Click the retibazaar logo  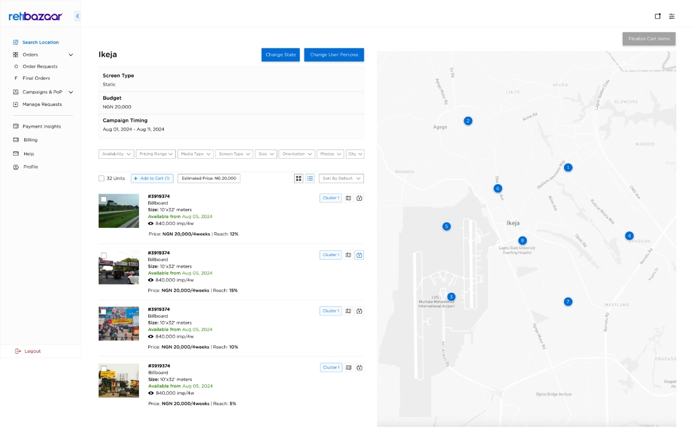tap(36, 17)
